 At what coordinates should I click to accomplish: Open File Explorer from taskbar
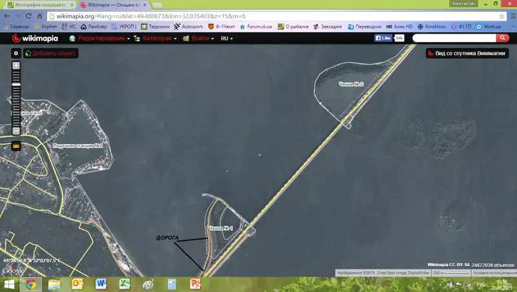54,284
